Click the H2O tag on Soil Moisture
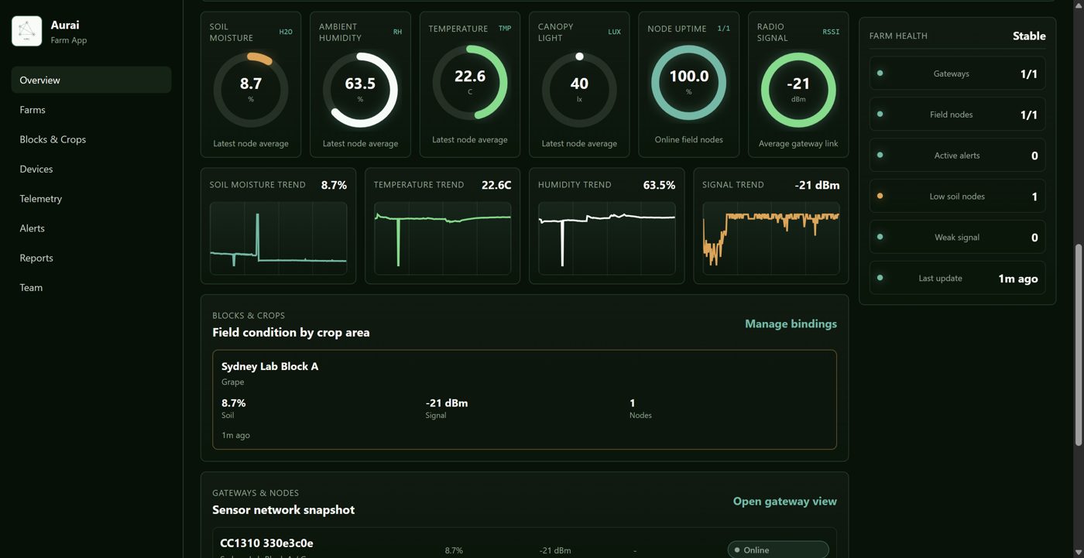1084x558 pixels. [x=286, y=32]
